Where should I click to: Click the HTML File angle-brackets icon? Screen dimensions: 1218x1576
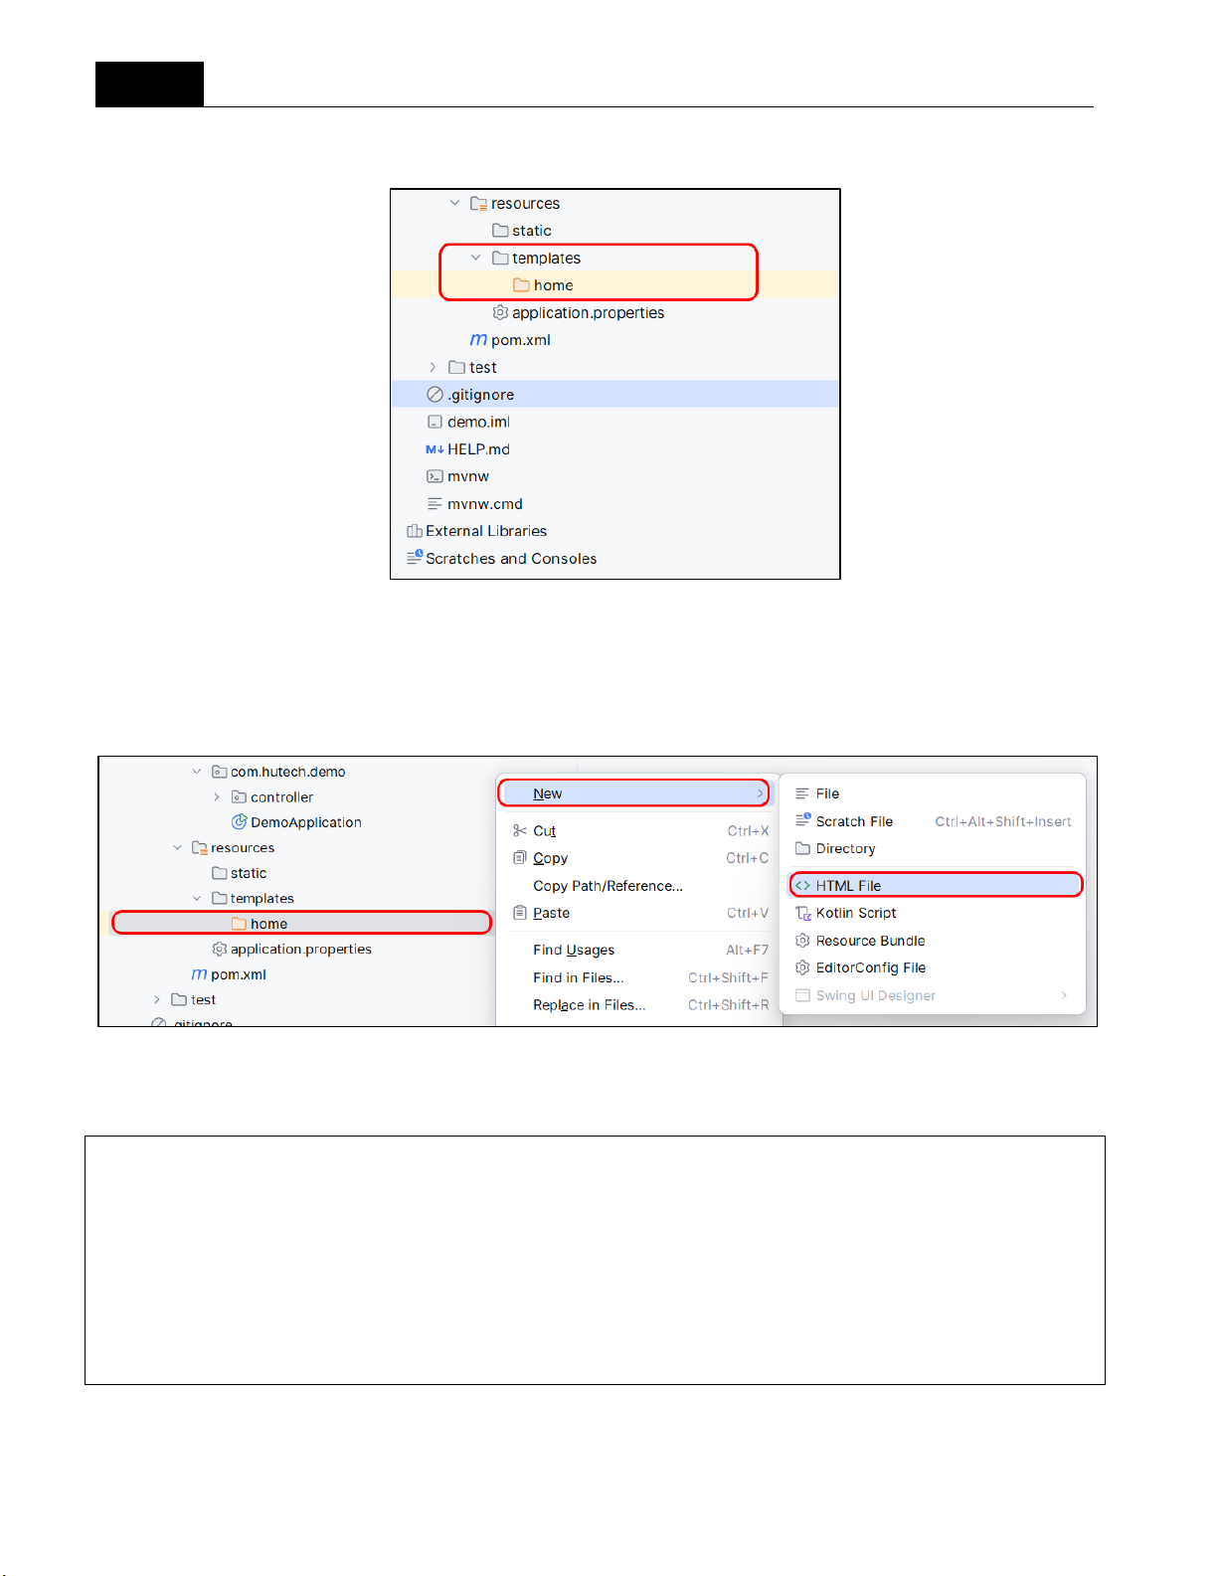[x=802, y=886]
